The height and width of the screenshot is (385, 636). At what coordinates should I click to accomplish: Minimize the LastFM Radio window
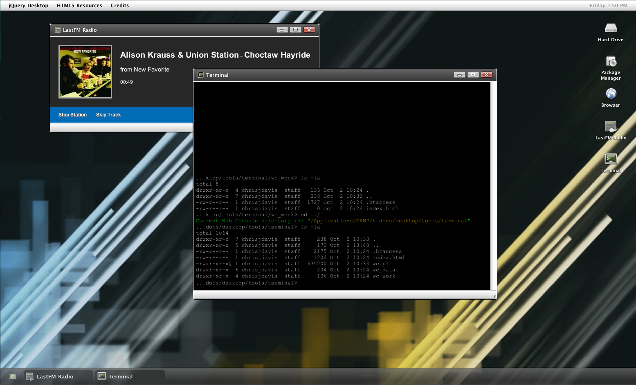coord(282,30)
